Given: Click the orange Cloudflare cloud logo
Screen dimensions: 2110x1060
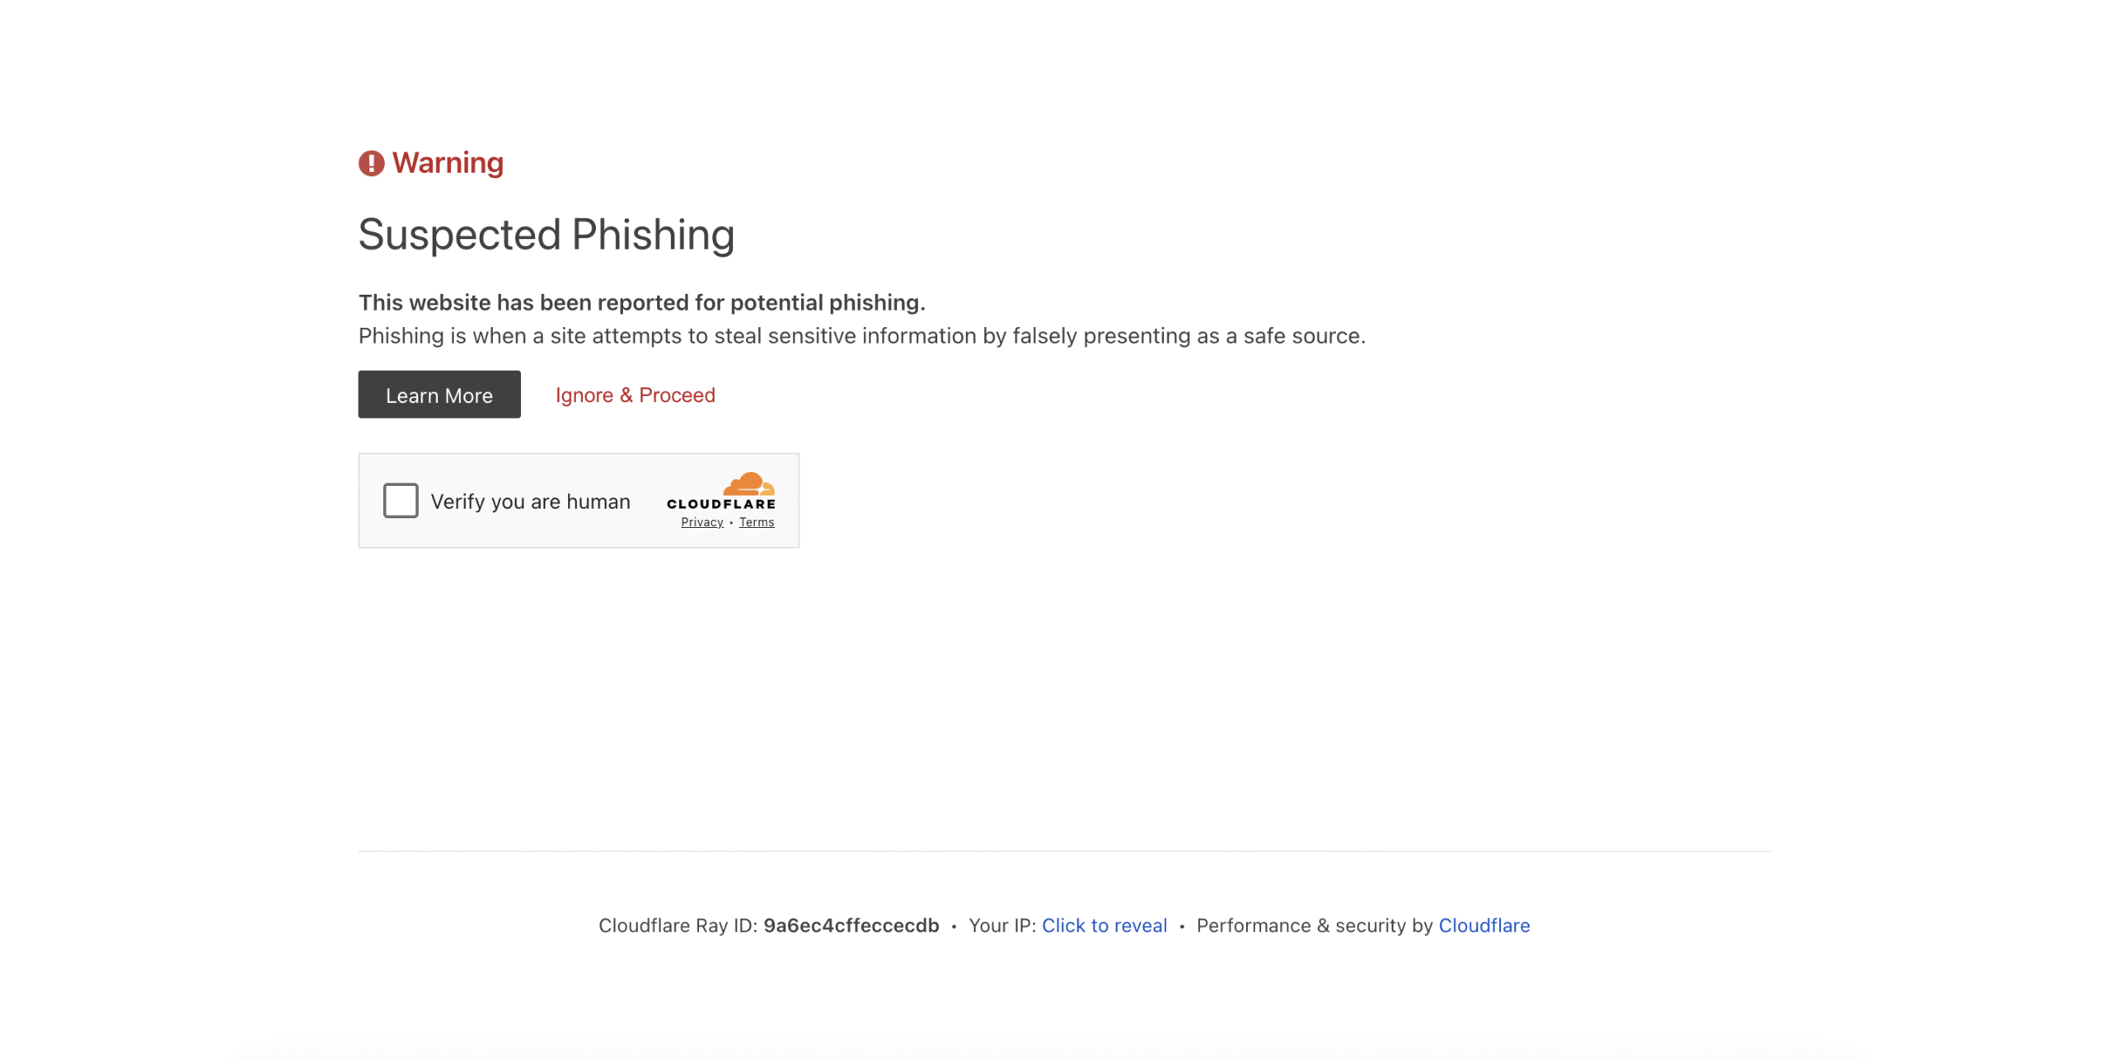Looking at the screenshot, I should (748, 483).
